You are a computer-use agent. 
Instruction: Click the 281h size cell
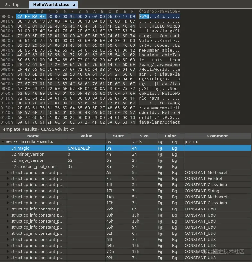[x=137, y=142]
